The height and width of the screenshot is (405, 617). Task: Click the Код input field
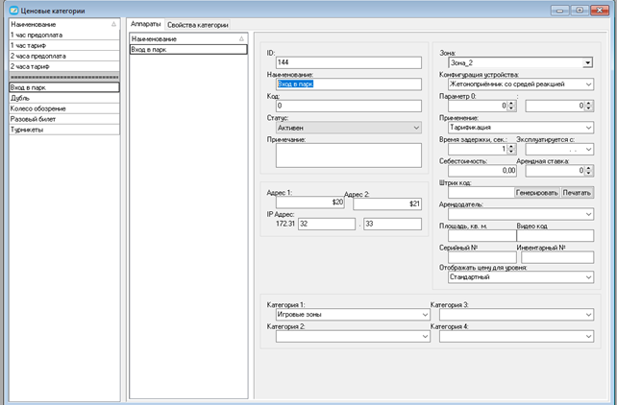[x=349, y=106]
